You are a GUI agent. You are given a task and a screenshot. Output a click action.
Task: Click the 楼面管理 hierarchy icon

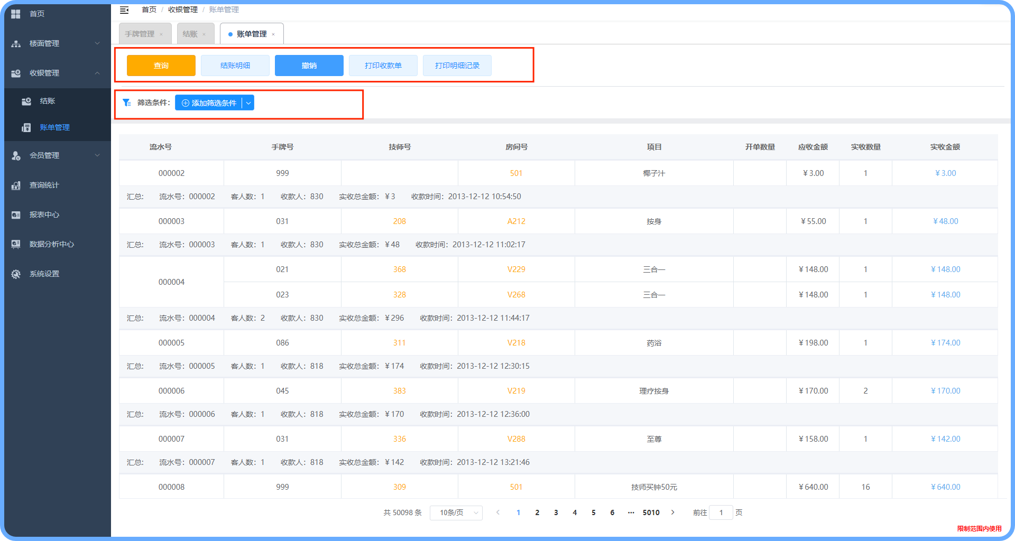pos(16,43)
